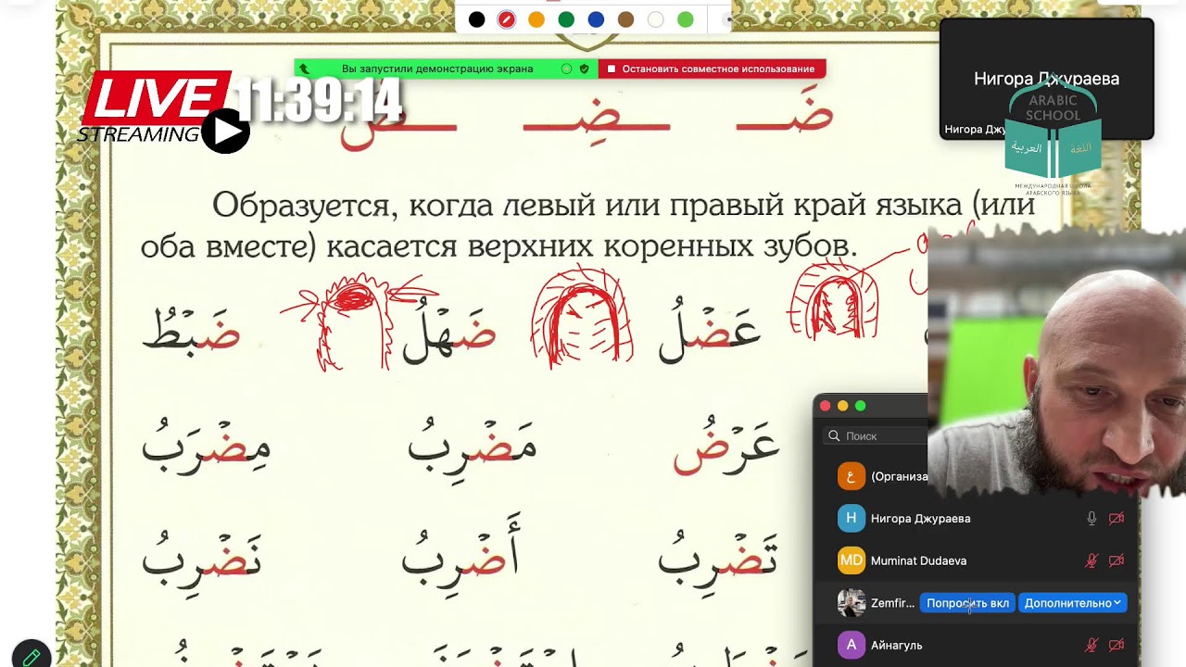The image size is (1186, 667).
Task: Minimize the participants window with yellow button
Action: [x=842, y=406]
